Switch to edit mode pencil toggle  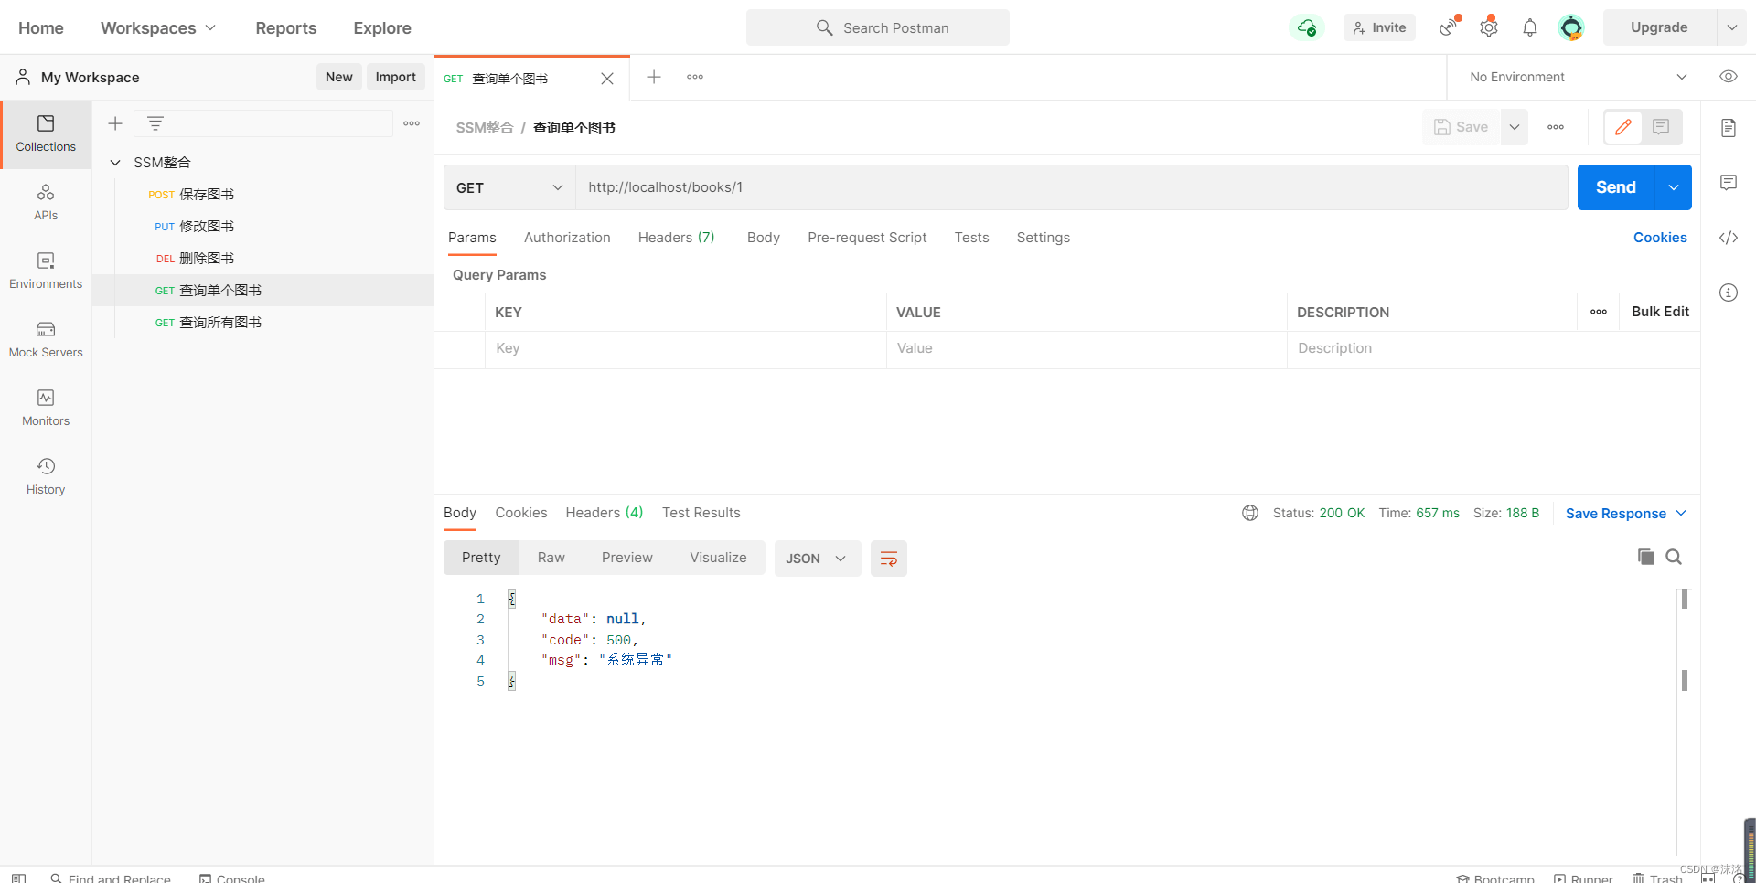[1623, 127]
